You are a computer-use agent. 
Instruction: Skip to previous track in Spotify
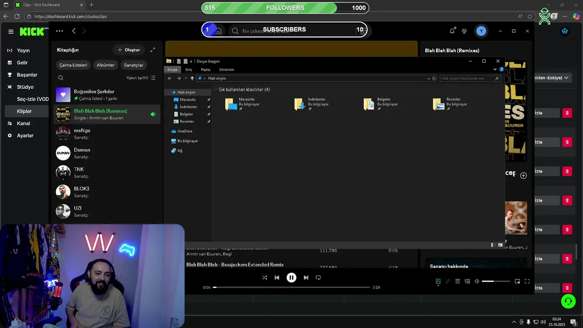click(x=277, y=277)
